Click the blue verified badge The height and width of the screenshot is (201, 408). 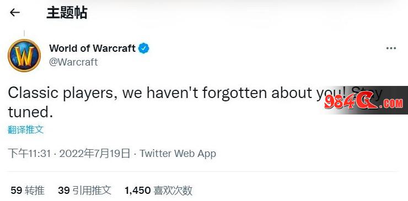pos(144,48)
